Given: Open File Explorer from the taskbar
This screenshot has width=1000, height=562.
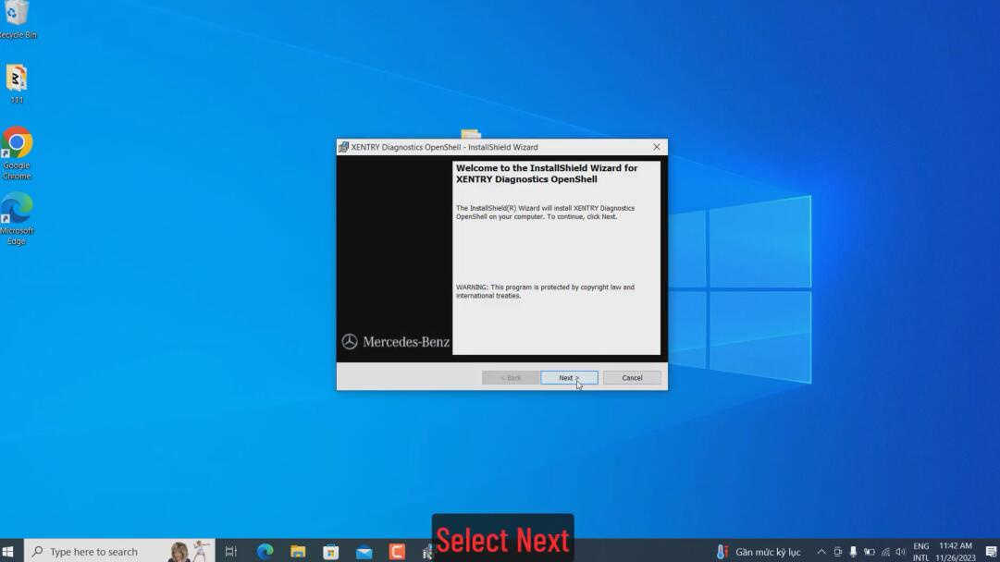Looking at the screenshot, I should 298,551.
